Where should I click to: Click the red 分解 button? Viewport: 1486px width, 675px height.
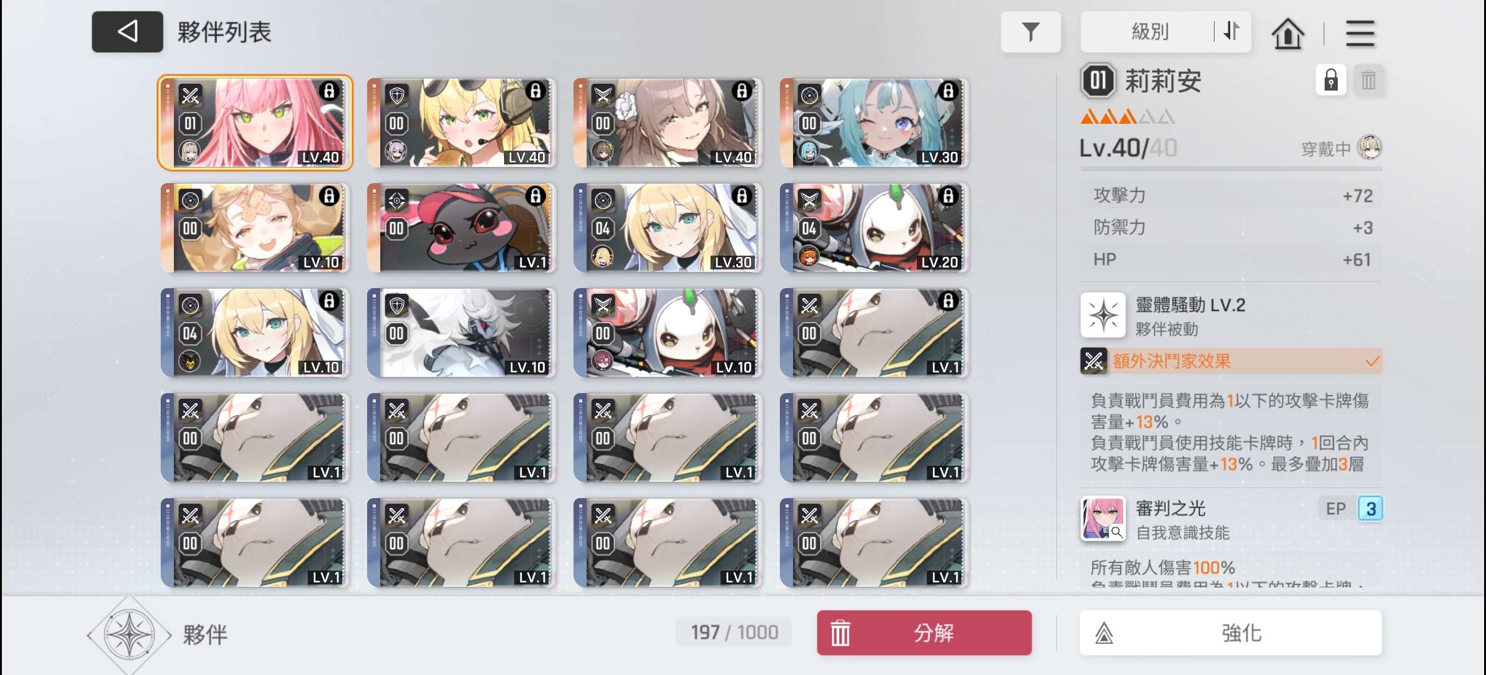pyautogui.click(x=924, y=633)
